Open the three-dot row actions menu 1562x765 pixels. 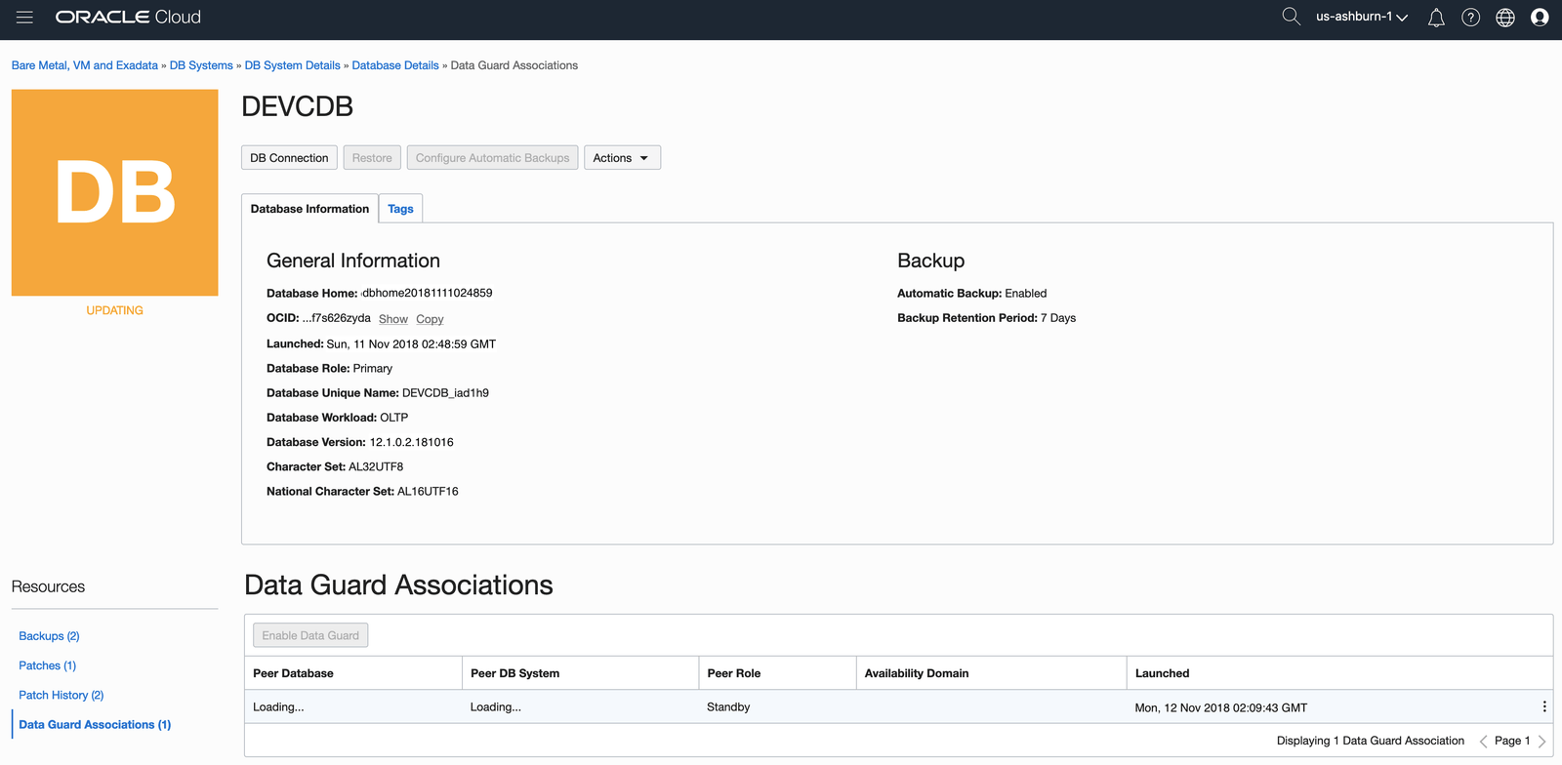pyautogui.click(x=1543, y=706)
